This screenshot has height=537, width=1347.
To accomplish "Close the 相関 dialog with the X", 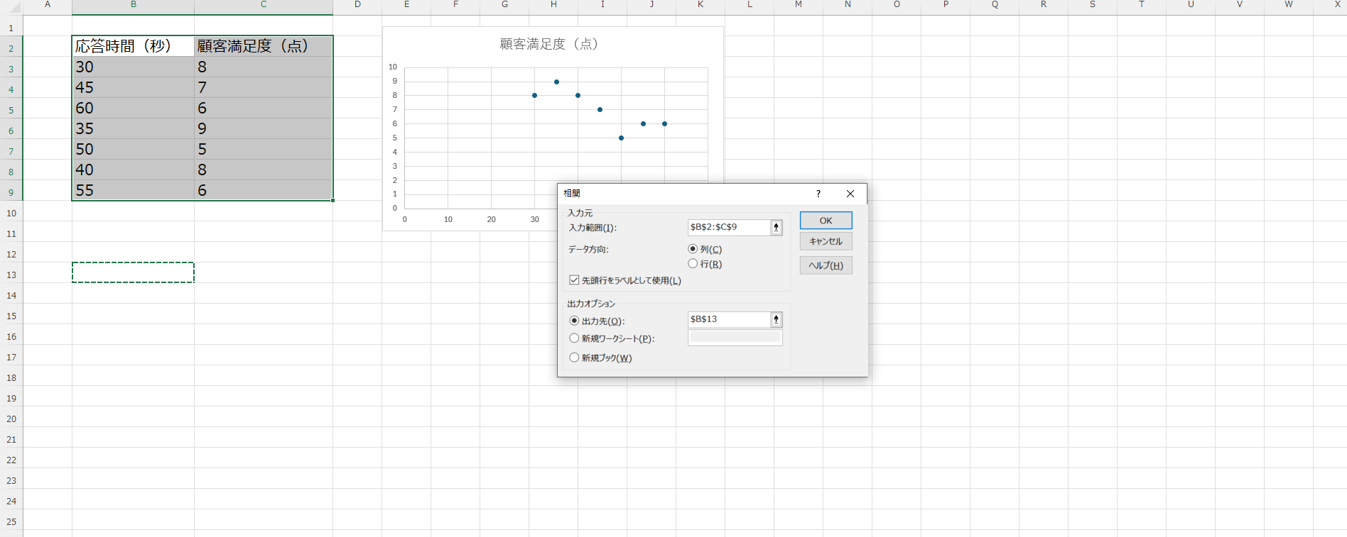I will point(850,193).
